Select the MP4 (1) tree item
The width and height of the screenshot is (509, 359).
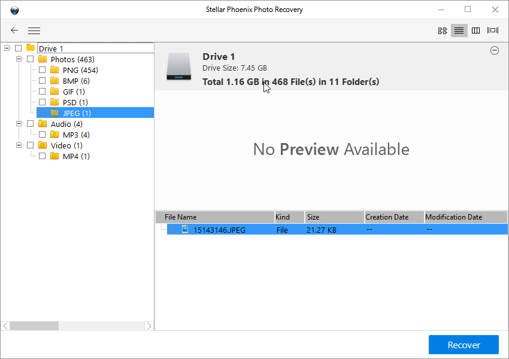(76, 156)
